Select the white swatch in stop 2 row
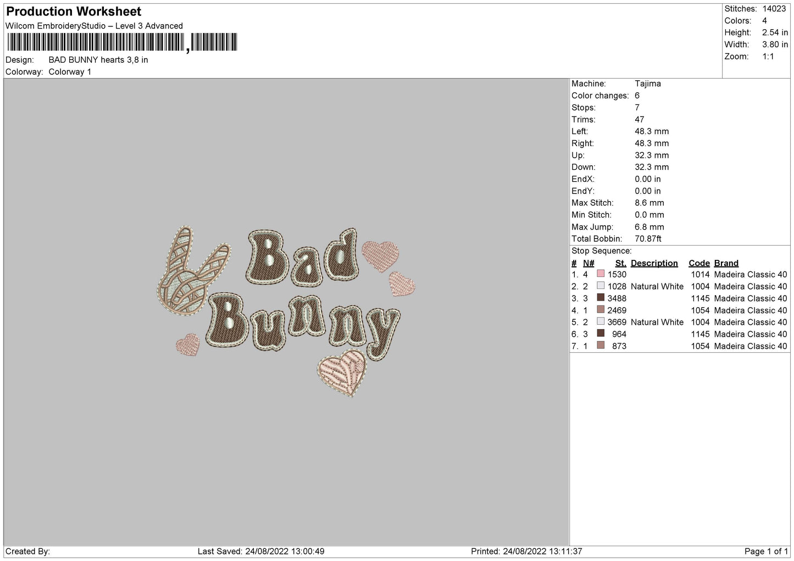 [x=601, y=286]
